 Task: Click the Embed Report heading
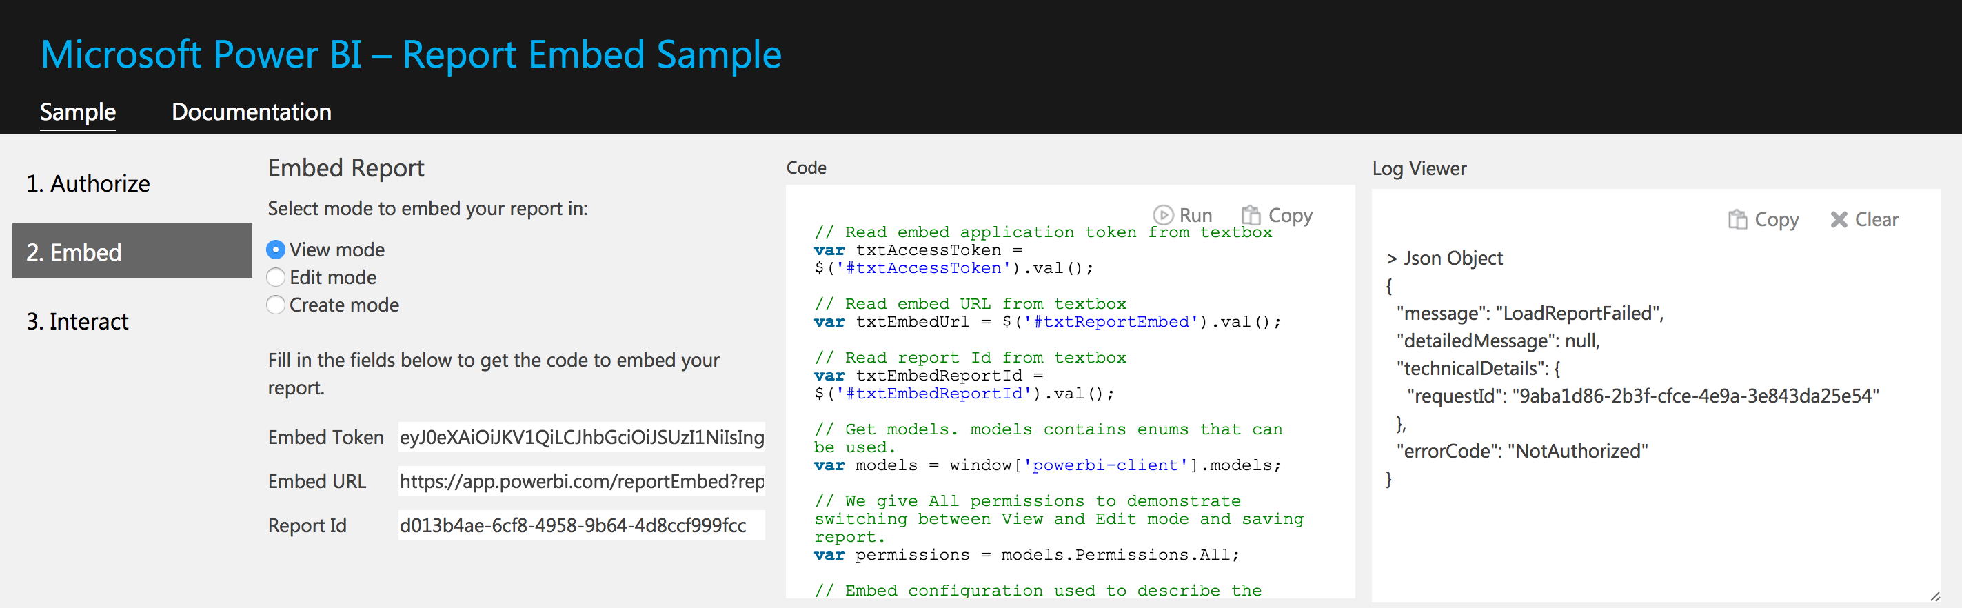pyautogui.click(x=346, y=168)
